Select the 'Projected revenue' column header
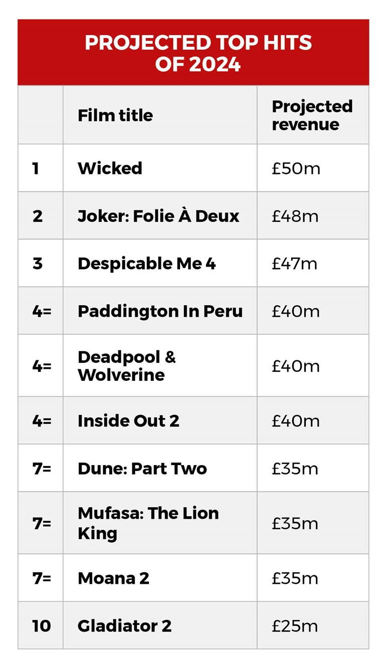 pos(312,115)
